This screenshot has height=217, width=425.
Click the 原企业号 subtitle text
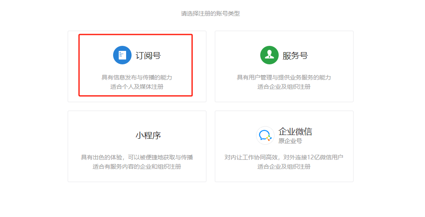pyautogui.click(x=290, y=141)
